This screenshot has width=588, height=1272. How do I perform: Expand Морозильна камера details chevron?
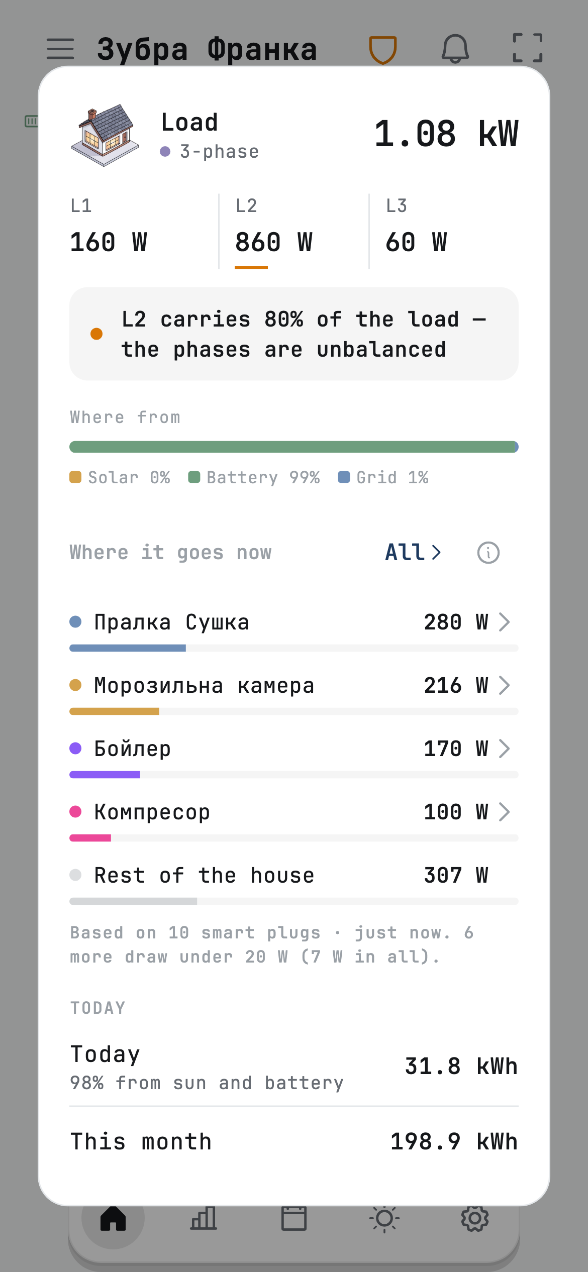coord(504,685)
